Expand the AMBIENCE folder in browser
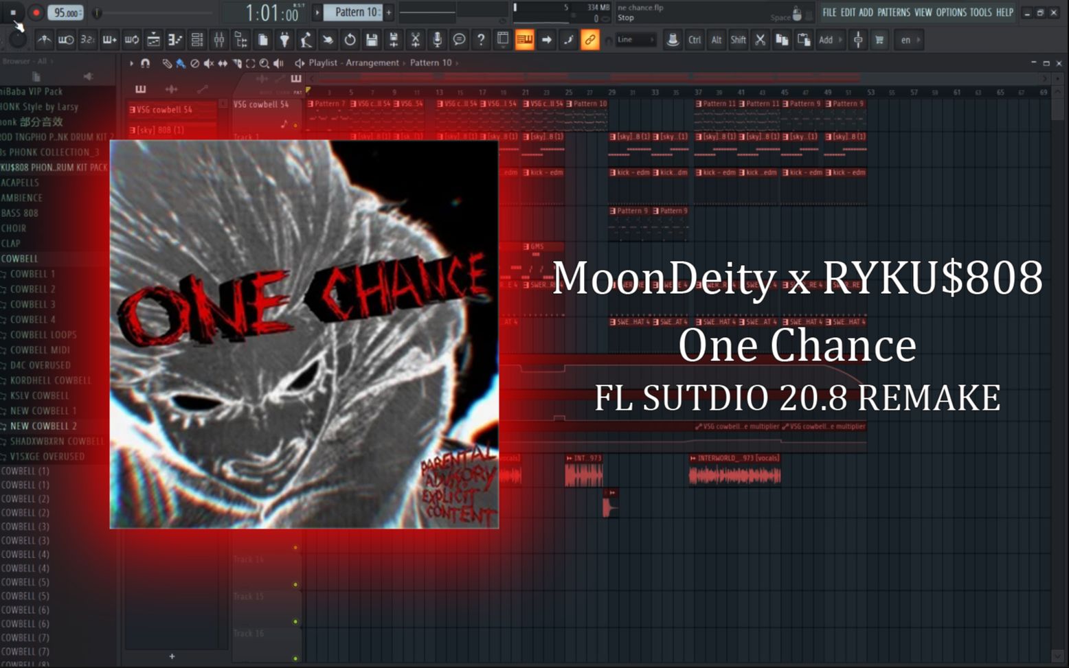The height and width of the screenshot is (668, 1069). point(21,198)
